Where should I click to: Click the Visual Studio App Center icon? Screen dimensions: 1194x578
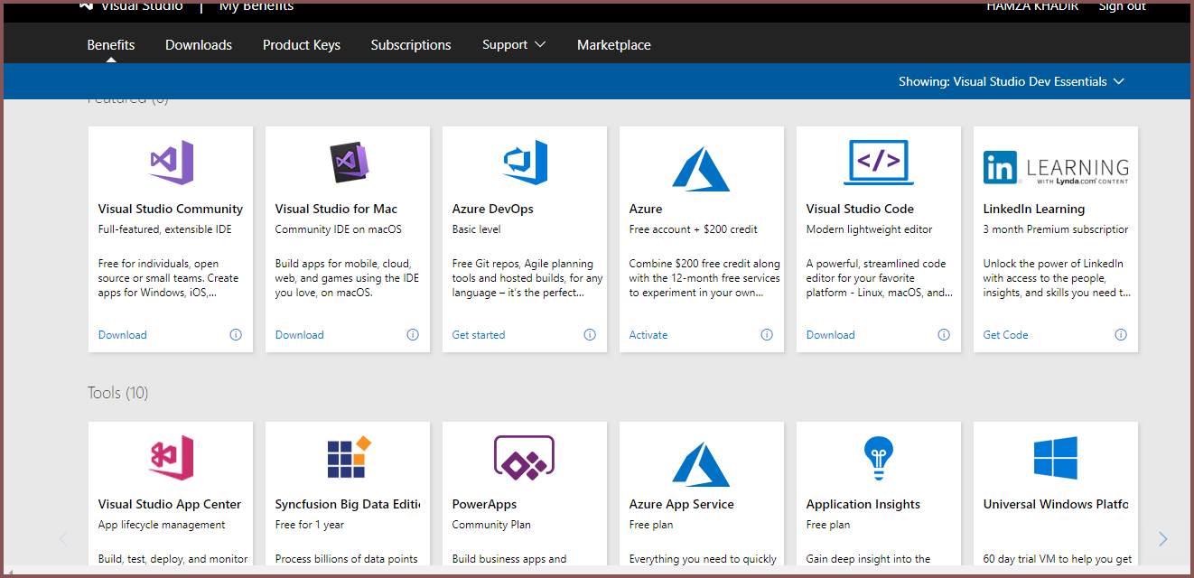[x=171, y=458]
